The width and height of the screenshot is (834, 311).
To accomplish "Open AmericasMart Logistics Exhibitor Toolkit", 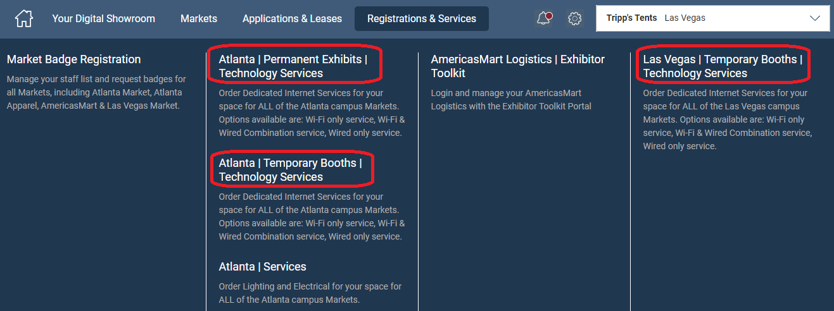I will pos(518,66).
